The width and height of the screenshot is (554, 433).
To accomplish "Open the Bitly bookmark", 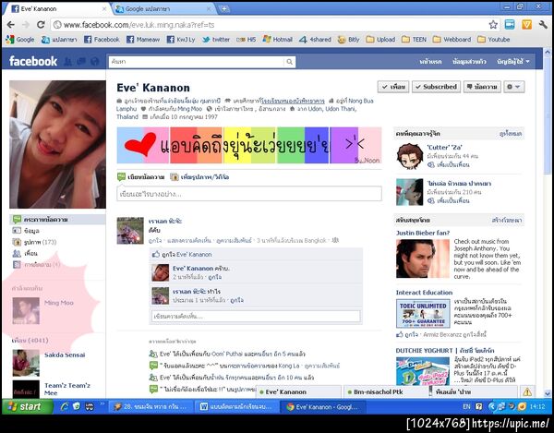I will [349, 40].
